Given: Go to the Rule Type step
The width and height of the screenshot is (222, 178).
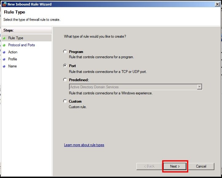Looking at the screenshot, I should [16, 38].
